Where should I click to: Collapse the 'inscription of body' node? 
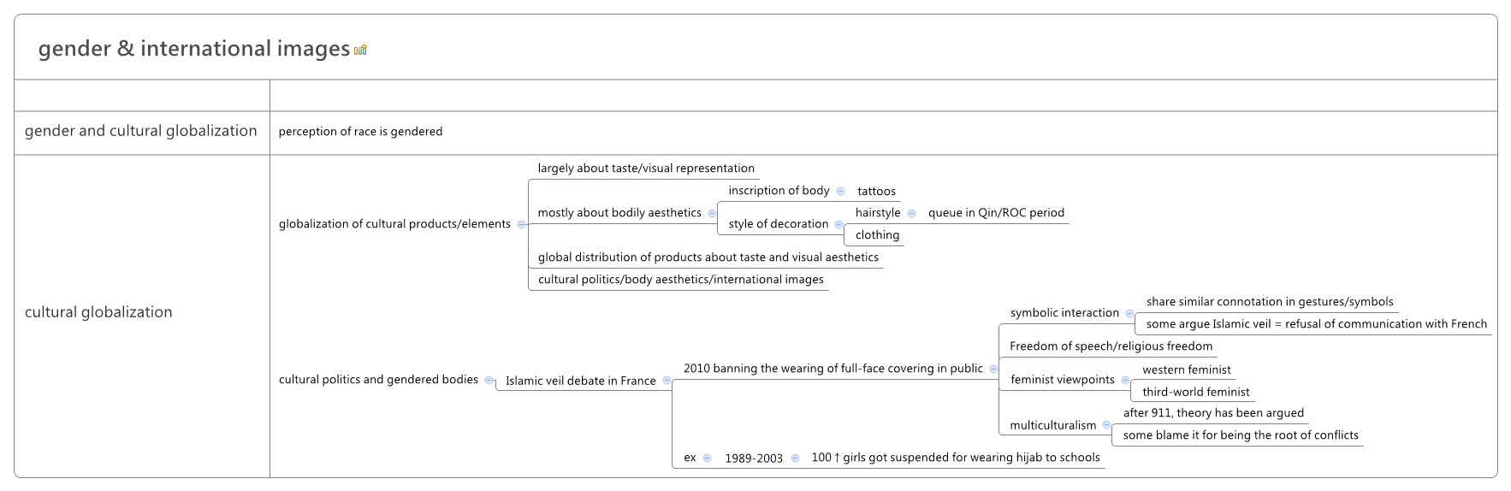840,191
